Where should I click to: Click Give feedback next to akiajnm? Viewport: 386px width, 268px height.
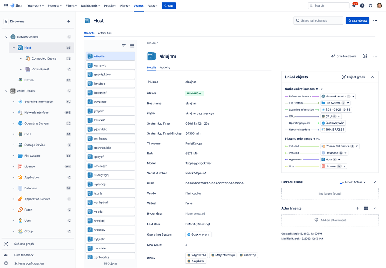pyautogui.click(x=343, y=56)
